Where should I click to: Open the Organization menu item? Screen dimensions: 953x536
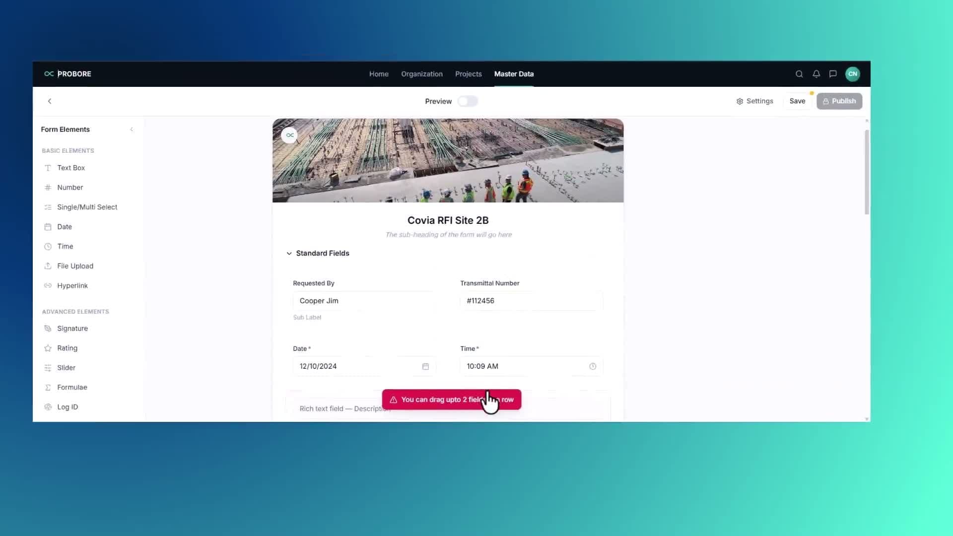click(421, 74)
